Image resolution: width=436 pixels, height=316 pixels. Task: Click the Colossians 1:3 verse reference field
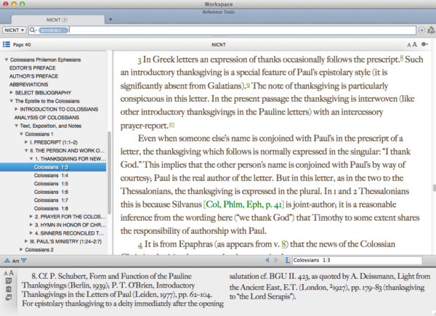[x=349, y=259]
